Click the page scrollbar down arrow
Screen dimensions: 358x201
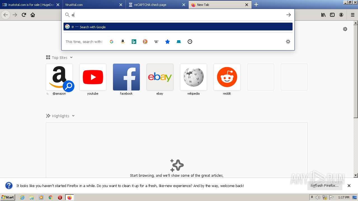coord(356,175)
